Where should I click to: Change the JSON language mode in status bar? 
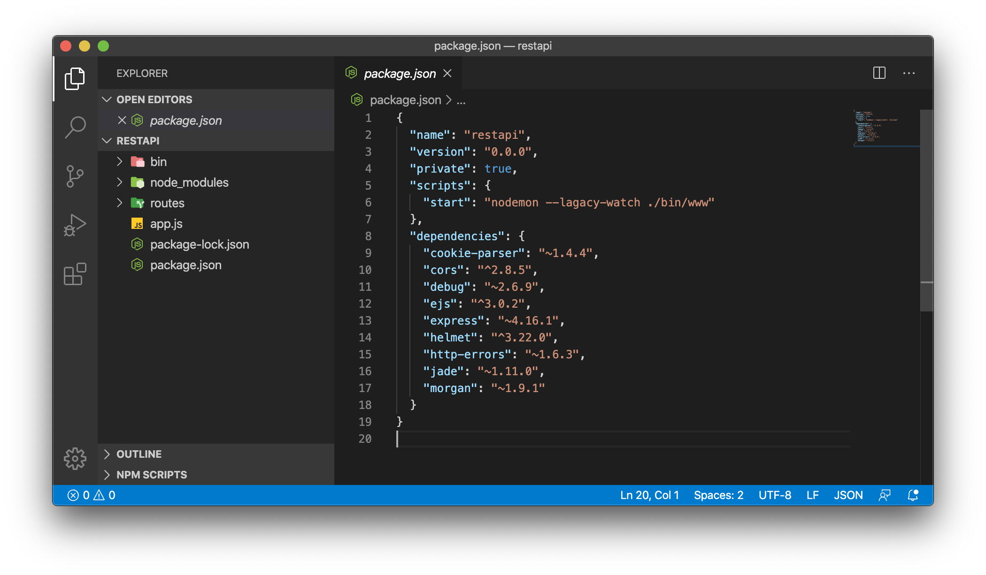tap(848, 495)
